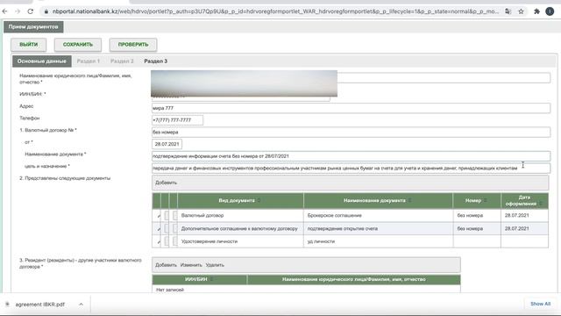The height and width of the screenshot is (316, 561).
Task: Click the цель и назначение input field
Action: pos(351,168)
